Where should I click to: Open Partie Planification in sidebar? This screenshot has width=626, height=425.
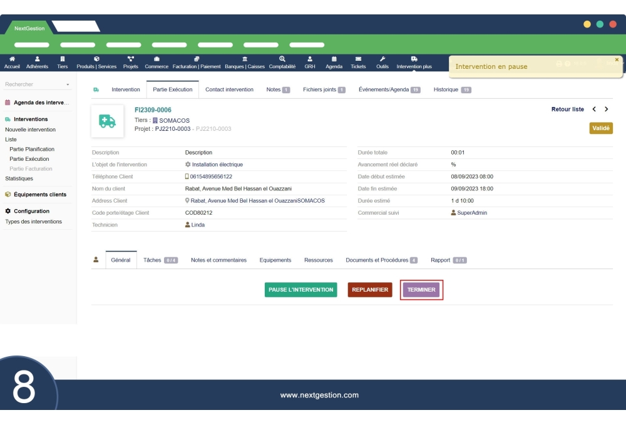[32, 149]
